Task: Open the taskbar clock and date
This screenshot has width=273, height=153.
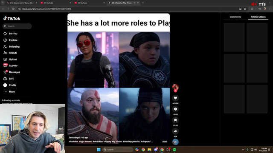Action: (263, 150)
